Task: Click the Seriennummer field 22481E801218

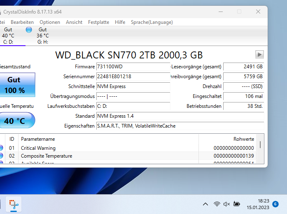Action: point(133,77)
